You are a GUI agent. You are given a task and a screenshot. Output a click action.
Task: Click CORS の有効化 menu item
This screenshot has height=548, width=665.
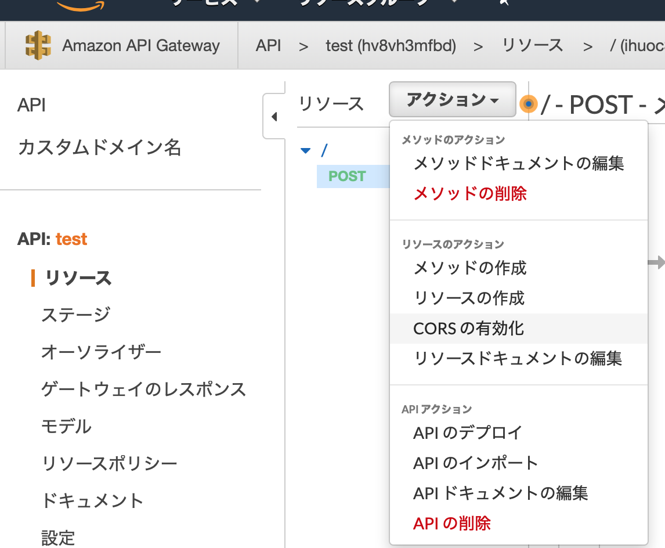(x=519, y=329)
